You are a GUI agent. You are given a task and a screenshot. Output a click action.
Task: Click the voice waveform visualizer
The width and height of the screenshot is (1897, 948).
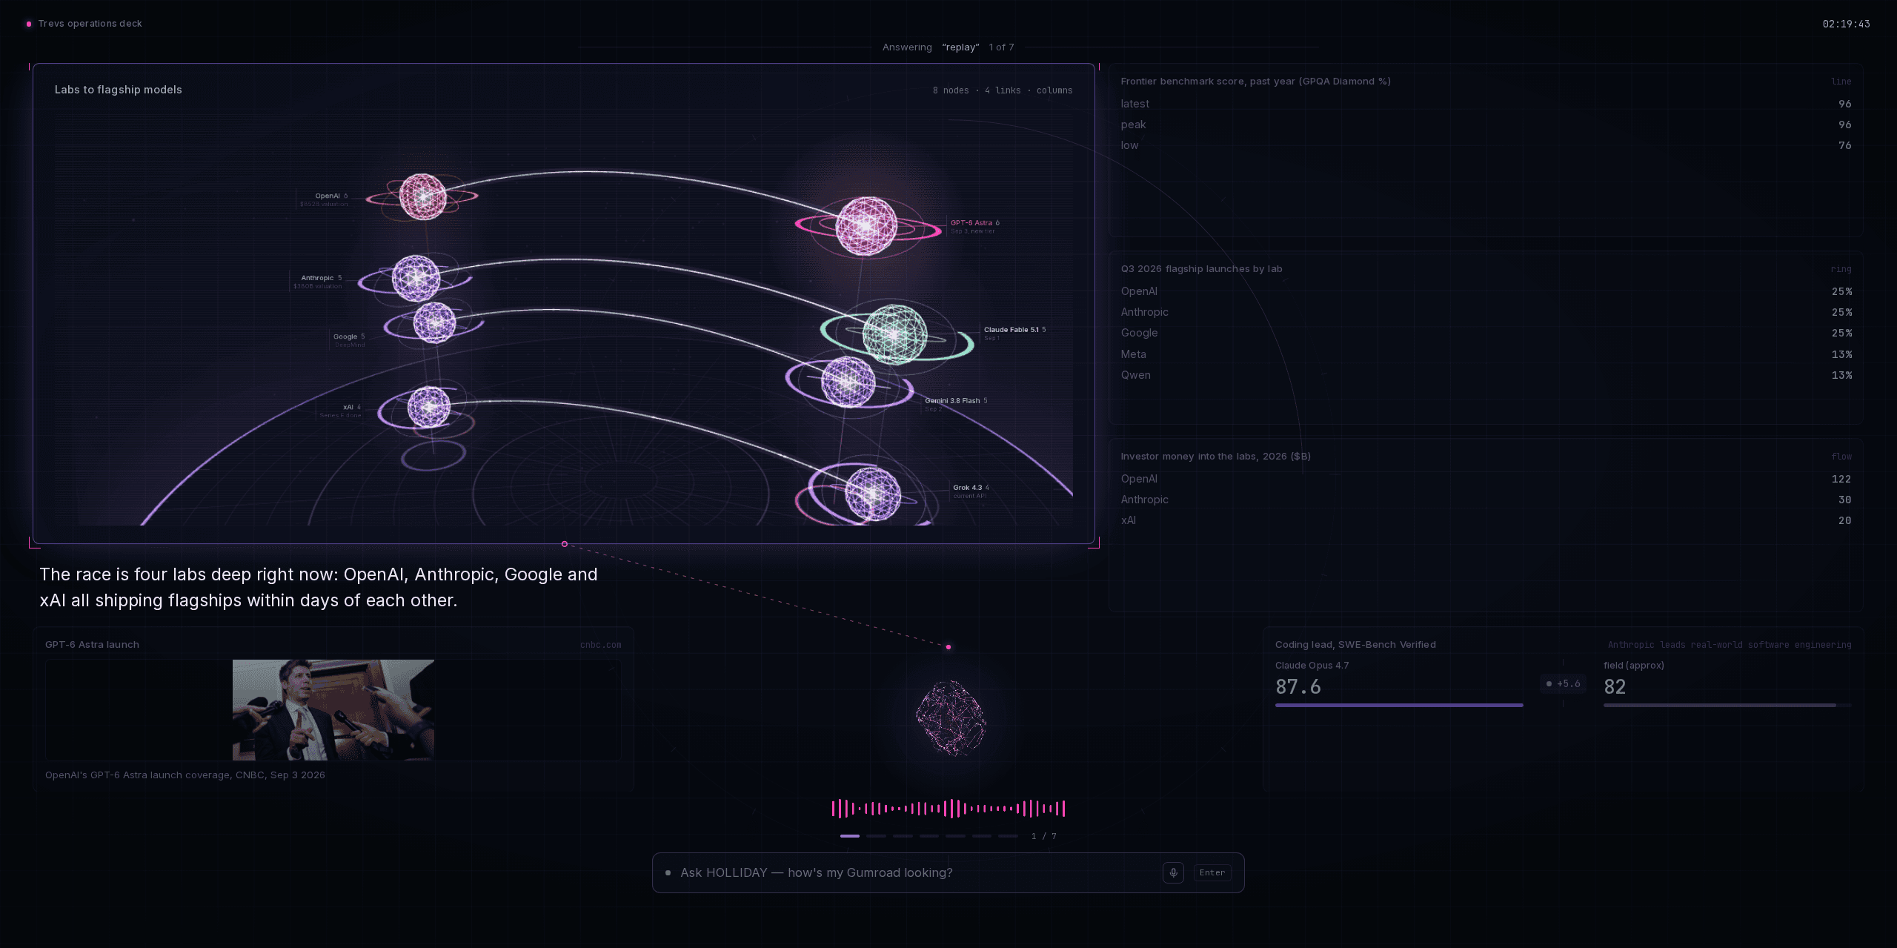(948, 809)
